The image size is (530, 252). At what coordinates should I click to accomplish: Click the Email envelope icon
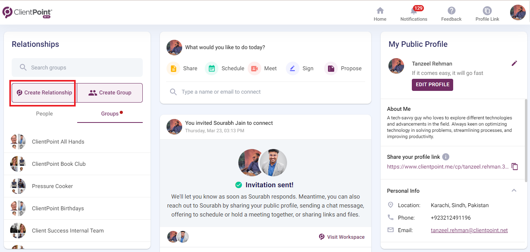pyautogui.click(x=390, y=230)
